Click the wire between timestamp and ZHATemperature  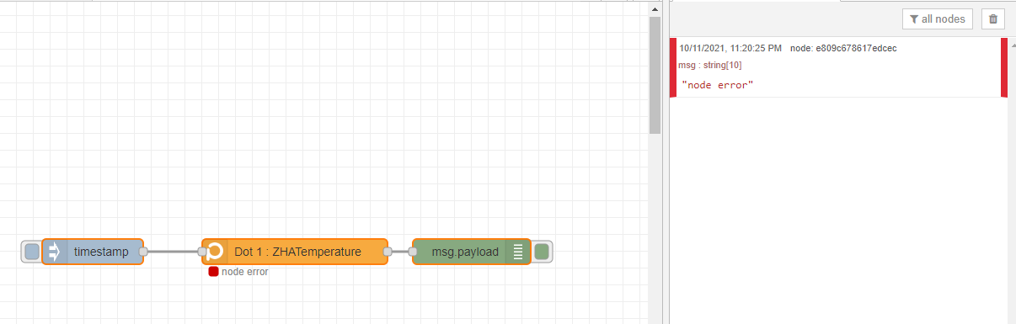click(x=173, y=251)
